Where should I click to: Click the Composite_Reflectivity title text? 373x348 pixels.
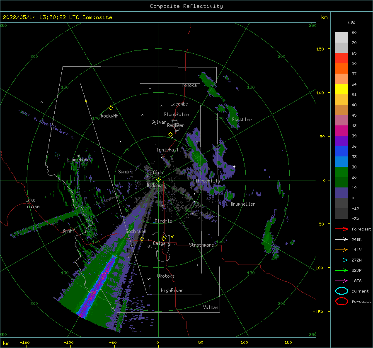(186, 6)
